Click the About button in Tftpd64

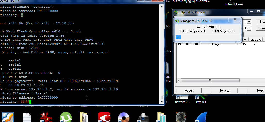click(x=189, y=91)
